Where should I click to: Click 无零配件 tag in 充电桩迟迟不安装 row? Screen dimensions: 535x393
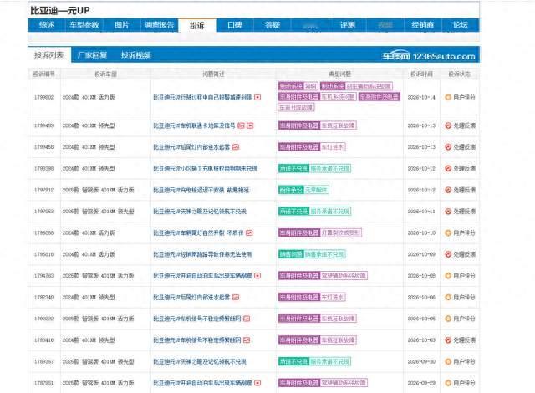pos(316,190)
